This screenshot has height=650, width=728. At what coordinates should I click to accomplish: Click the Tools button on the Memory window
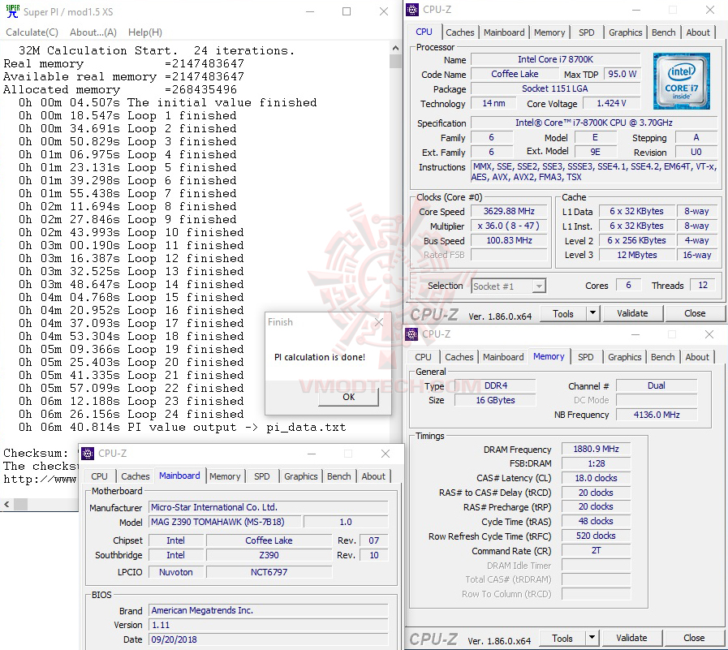click(563, 638)
